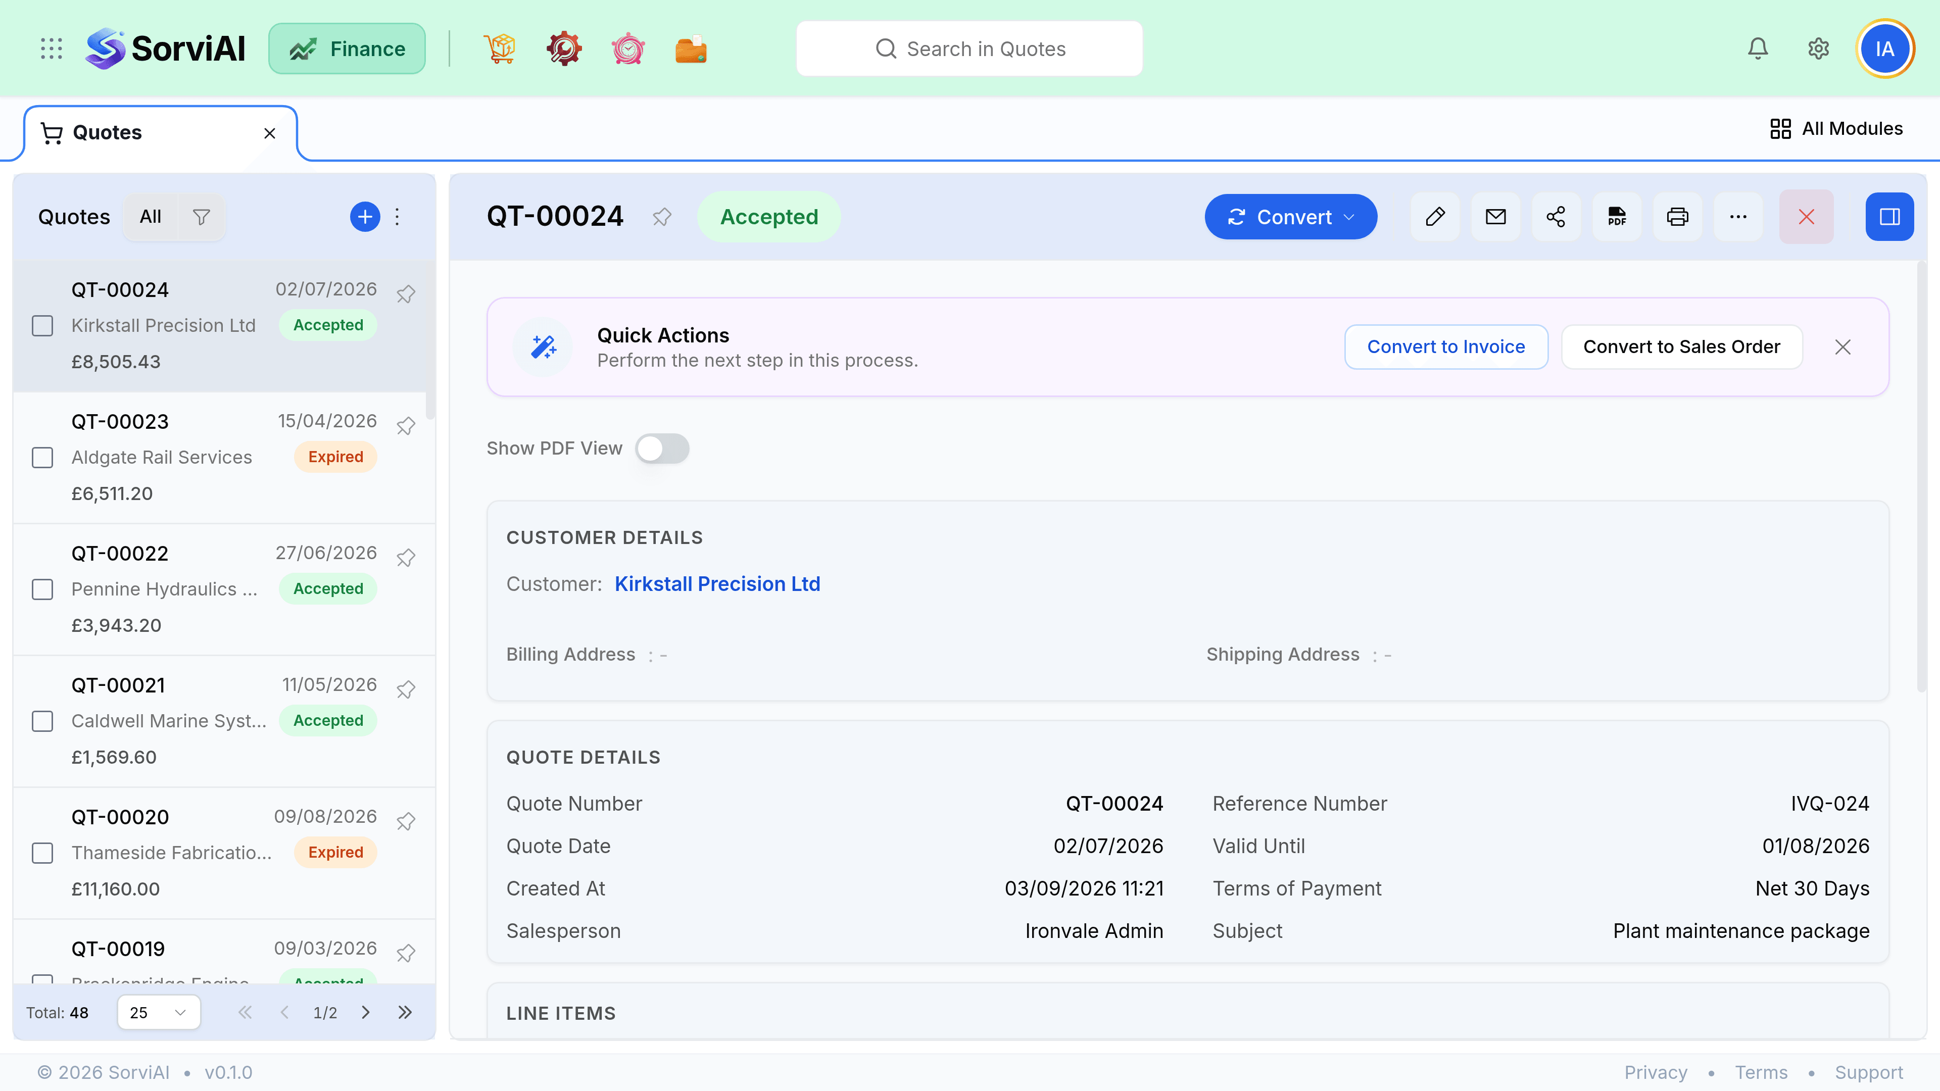Pin quote QT-00021 in the list
This screenshot has height=1091, width=1940.
[406, 689]
